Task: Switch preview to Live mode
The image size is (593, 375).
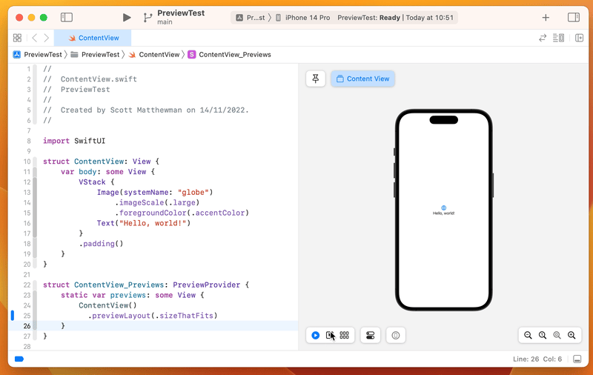Action: tap(316, 335)
